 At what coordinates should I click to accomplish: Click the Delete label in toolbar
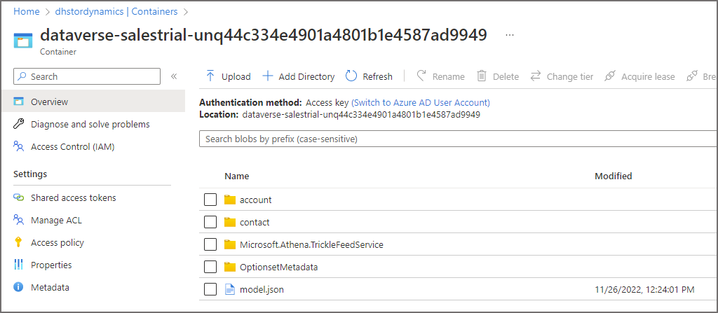coord(506,76)
